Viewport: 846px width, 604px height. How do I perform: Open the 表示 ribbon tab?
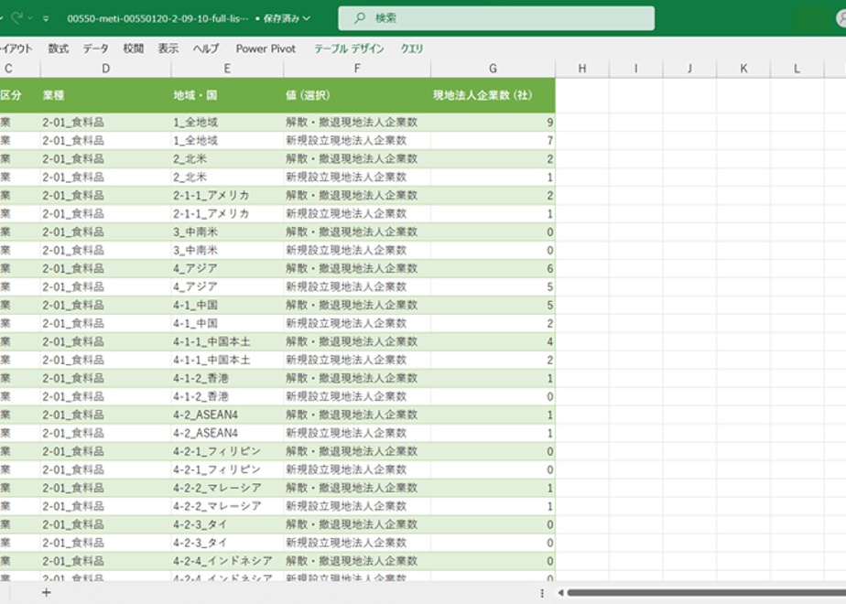(168, 49)
